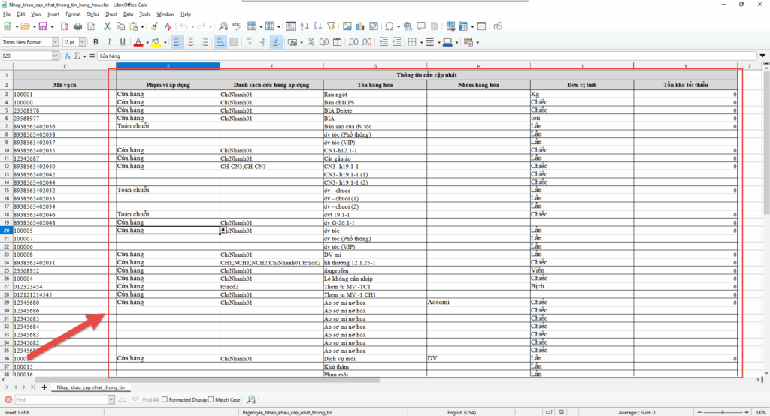770x416 pixels.
Task: Expand the formula bar with the arrow
Action: [764, 56]
